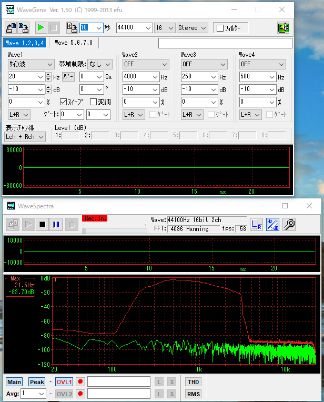This screenshot has height=402, width=324.
Task: Click the Hz/dB axis scale icon
Action: point(272,225)
